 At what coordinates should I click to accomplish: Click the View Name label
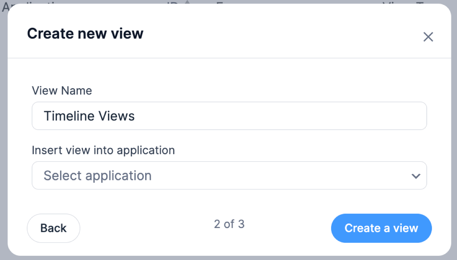62,90
